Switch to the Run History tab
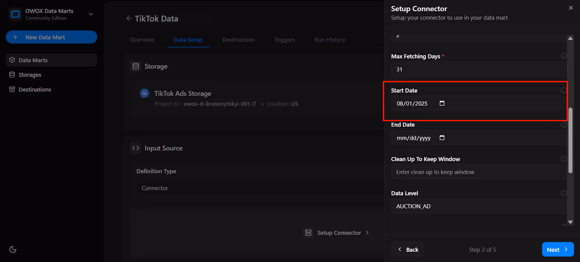Screen dimensions: 580x262 pos(330,40)
